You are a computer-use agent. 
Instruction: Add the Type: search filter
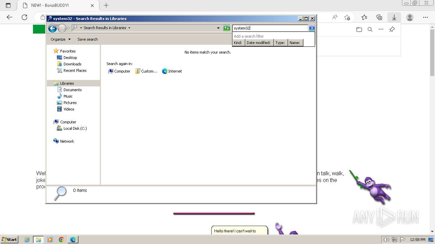(280, 43)
